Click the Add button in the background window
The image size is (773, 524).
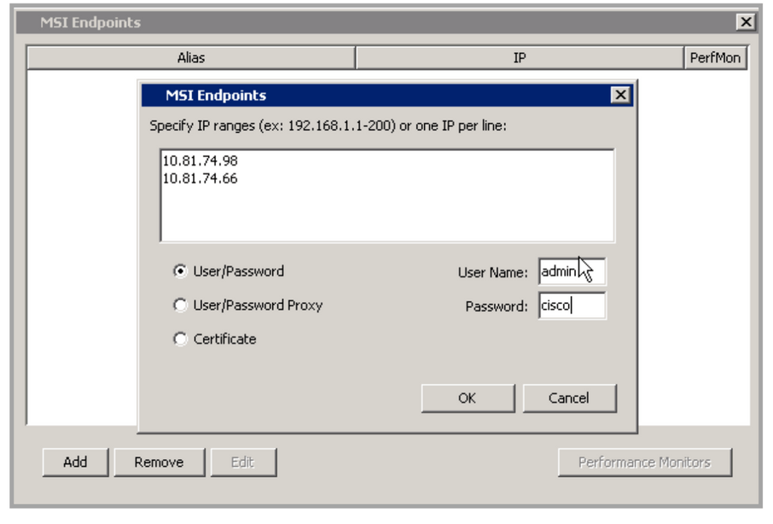[75, 463]
